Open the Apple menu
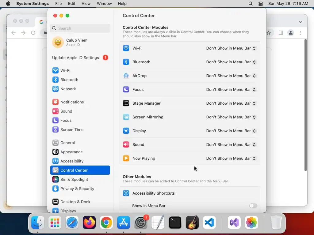Viewport: 314px width, 235px height. pyautogui.click(x=8, y=4)
